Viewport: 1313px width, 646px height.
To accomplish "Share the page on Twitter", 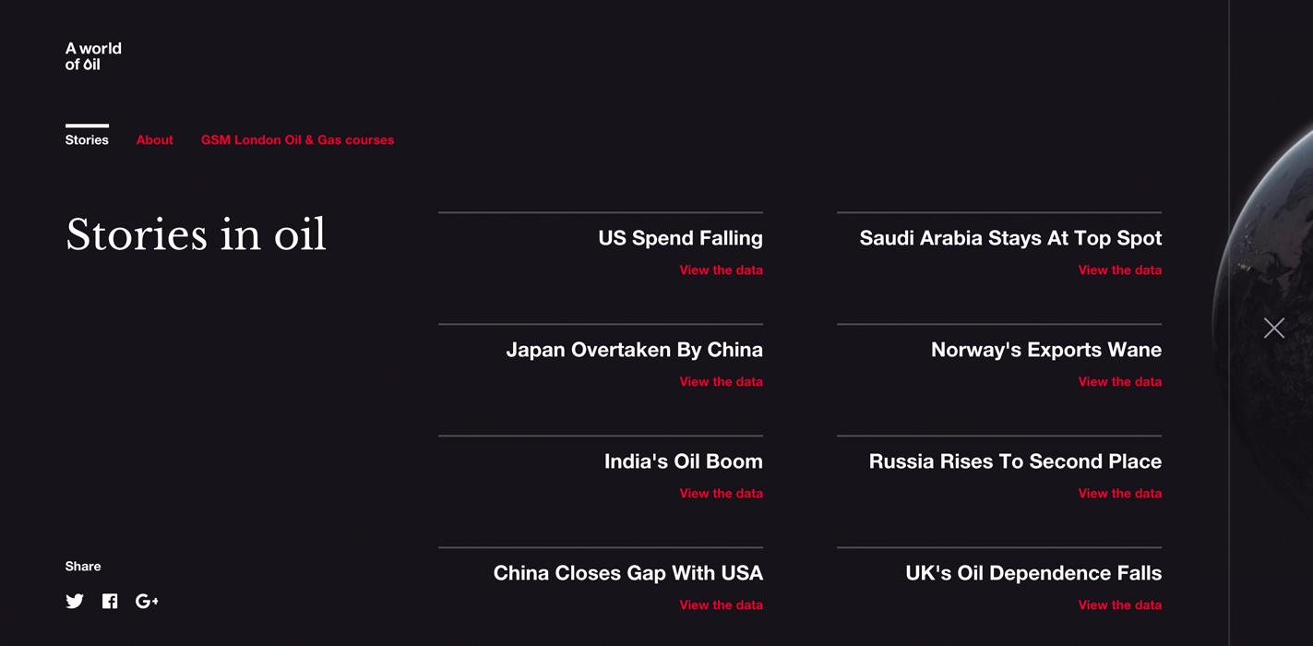I will tap(75, 602).
